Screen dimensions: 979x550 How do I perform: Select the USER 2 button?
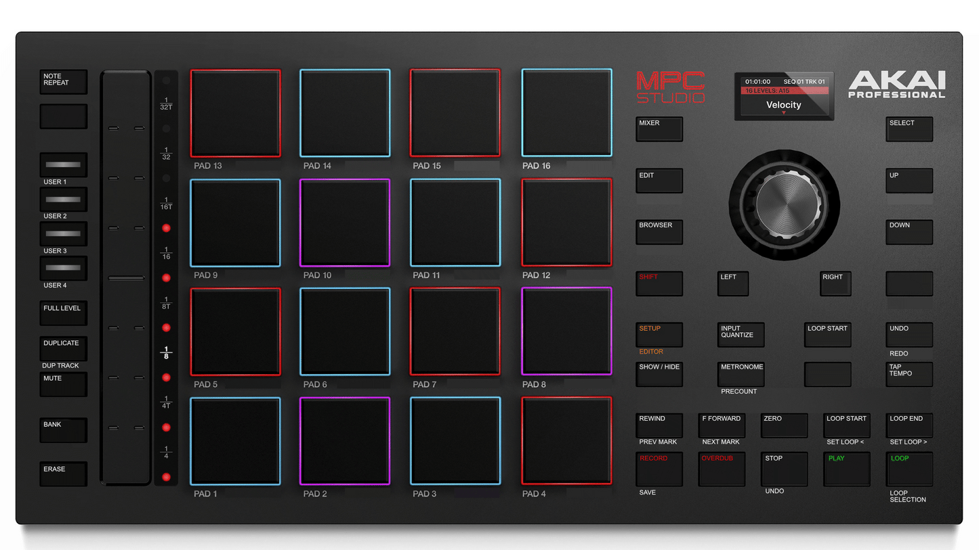click(64, 200)
